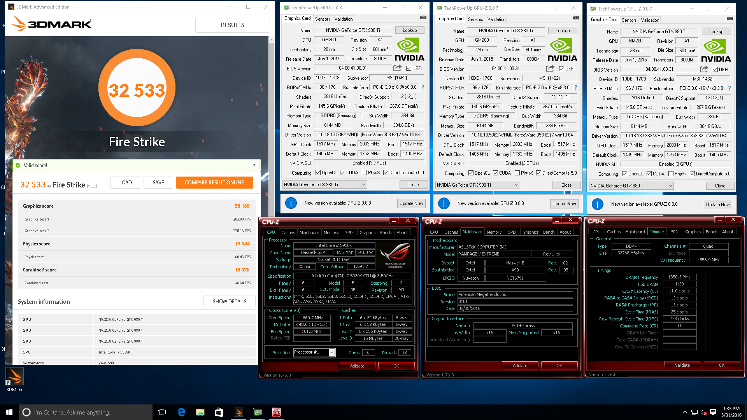
Task: Click taskbar clock showing 1:33 PM
Action: (x=731, y=412)
